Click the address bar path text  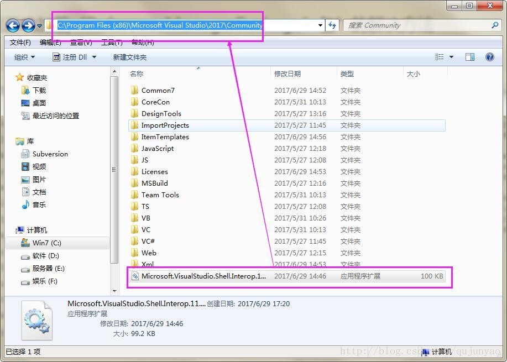[160, 25]
